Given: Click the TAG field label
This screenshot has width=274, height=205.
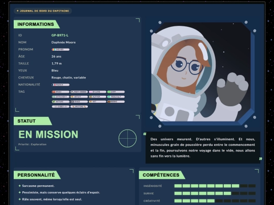Looking at the screenshot, I should 21,92.
